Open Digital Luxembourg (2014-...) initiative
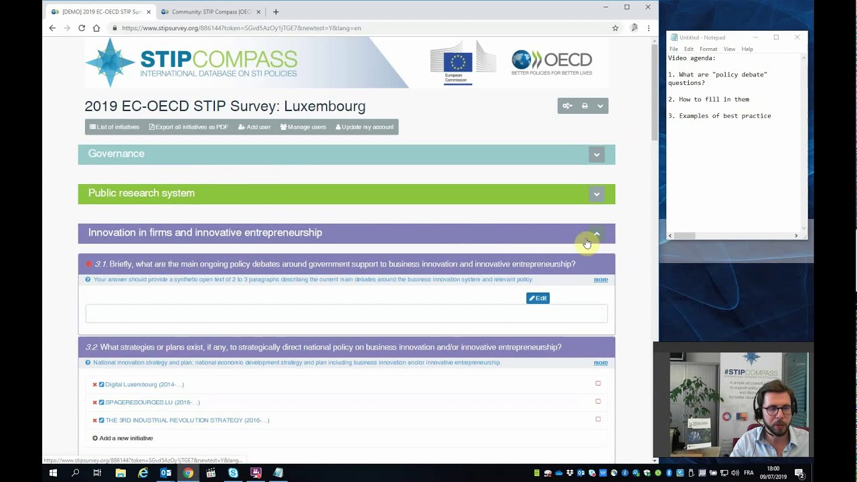Screen dimensions: 857x482 click(x=144, y=384)
